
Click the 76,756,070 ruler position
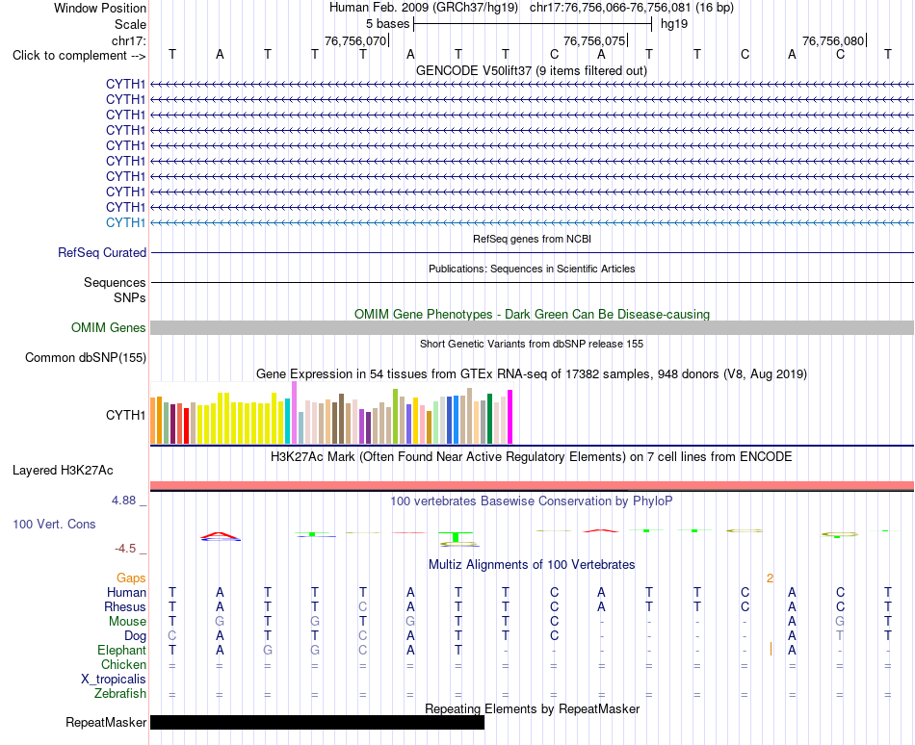tap(355, 40)
